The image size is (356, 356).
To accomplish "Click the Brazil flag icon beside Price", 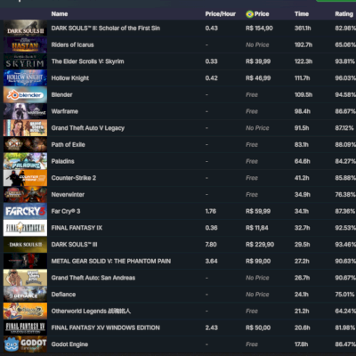I will (249, 14).
